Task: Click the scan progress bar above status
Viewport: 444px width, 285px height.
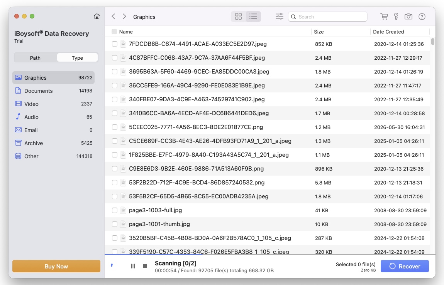Action: click(x=269, y=255)
